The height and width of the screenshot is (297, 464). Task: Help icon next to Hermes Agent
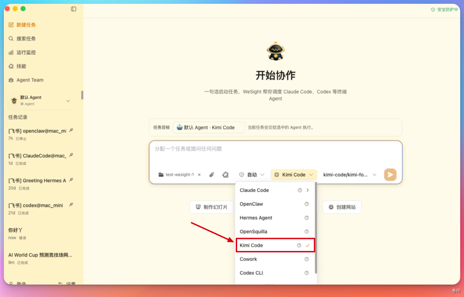pos(307,217)
